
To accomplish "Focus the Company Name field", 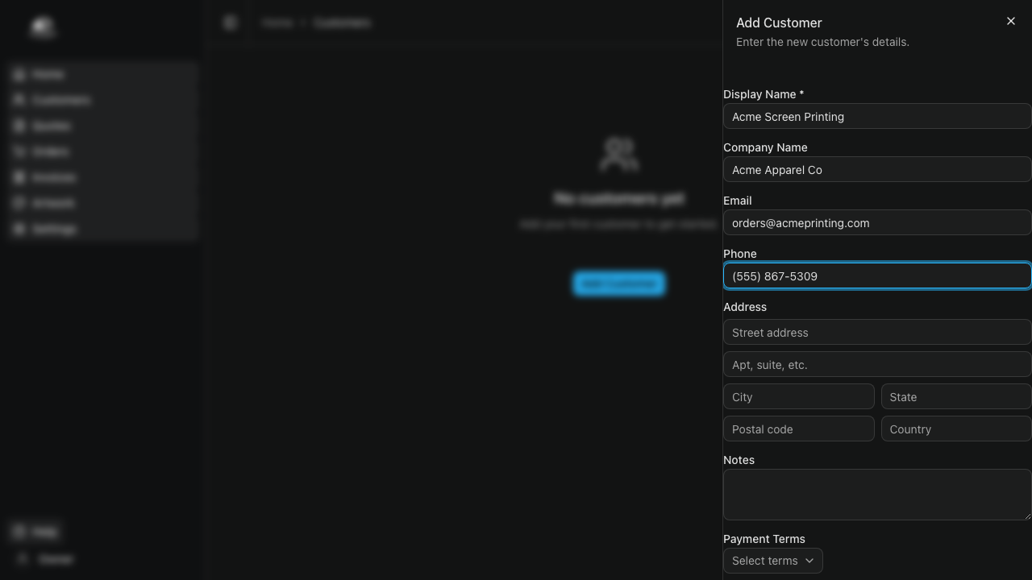I will [876, 170].
